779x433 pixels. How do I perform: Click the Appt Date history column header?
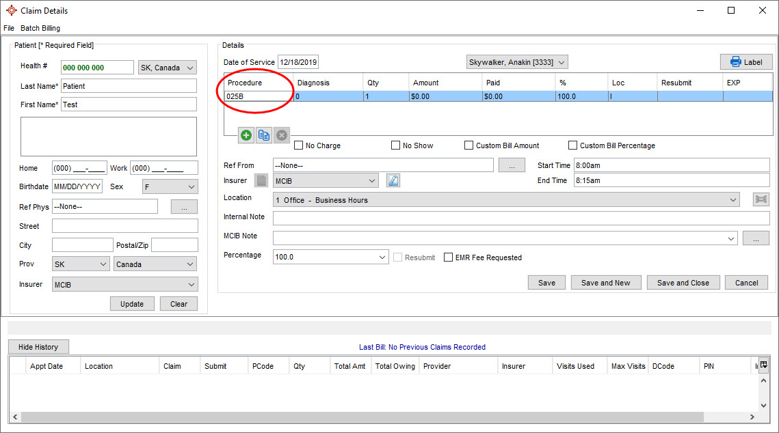[53, 365]
